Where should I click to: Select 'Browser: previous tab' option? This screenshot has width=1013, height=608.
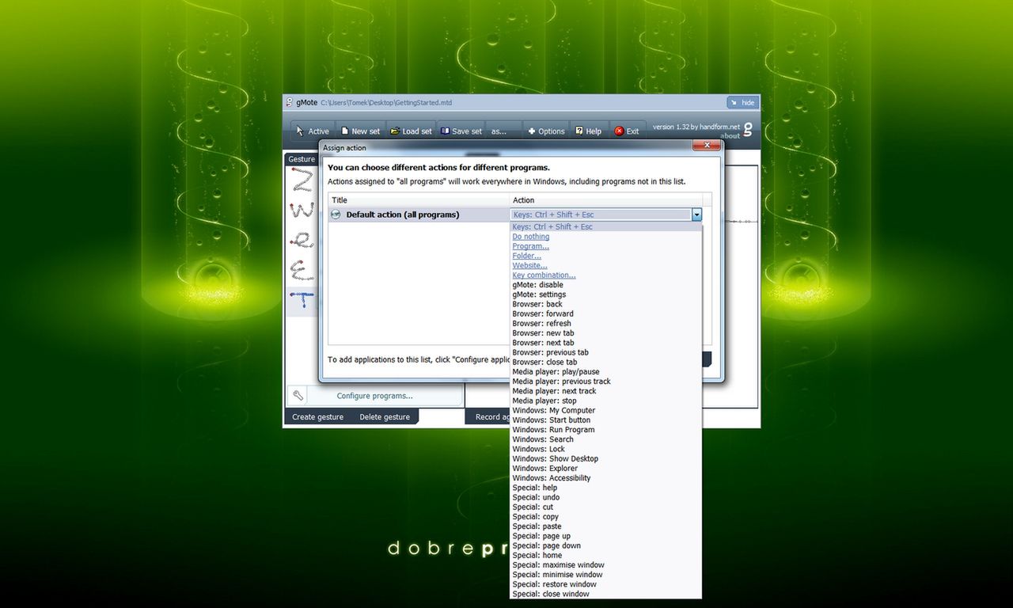[x=605, y=352]
